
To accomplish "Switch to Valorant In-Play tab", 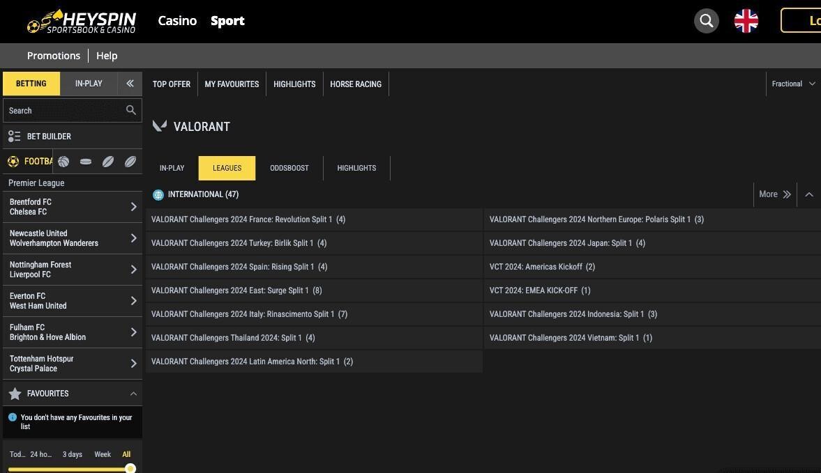I will coord(172,169).
